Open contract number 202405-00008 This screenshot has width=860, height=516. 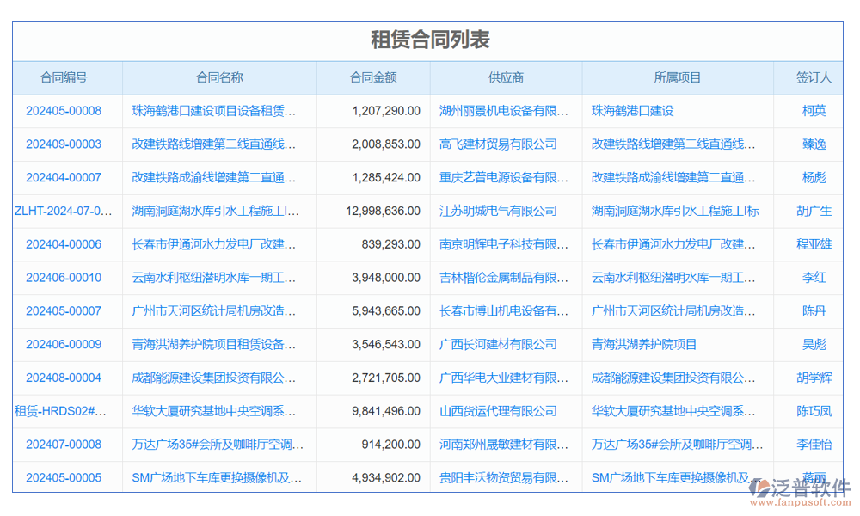pos(64,111)
